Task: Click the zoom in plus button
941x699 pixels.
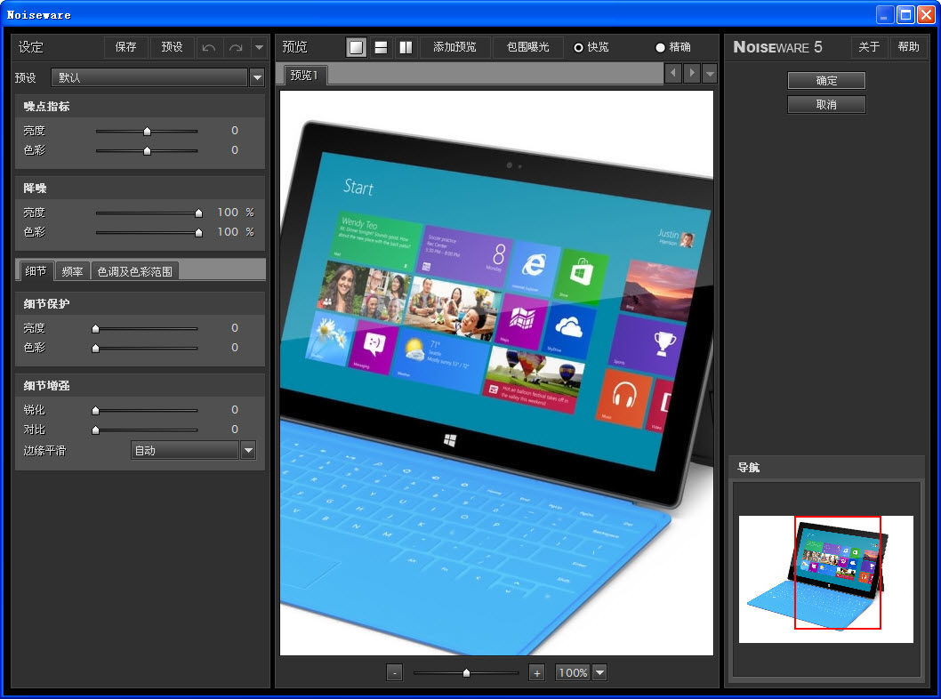Action: click(x=537, y=672)
